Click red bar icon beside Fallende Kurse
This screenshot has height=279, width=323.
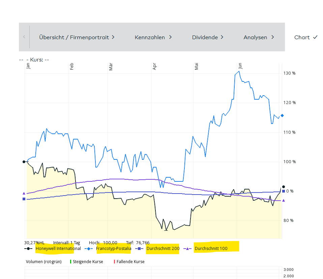[114, 262]
